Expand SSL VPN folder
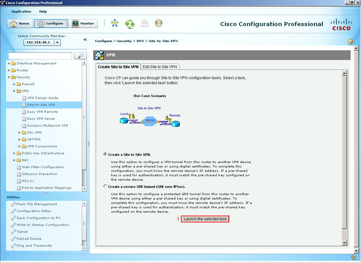The width and height of the screenshot is (361, 263). 19,133
